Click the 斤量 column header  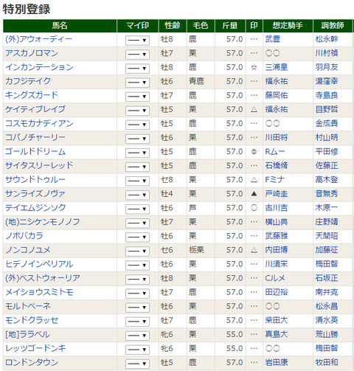tap(230, 26)
